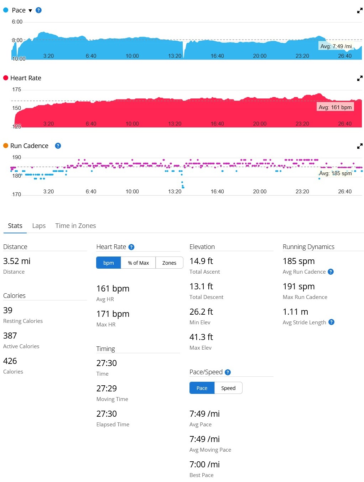
Task: Select the % of Max heart rate display
Action: 138,263
